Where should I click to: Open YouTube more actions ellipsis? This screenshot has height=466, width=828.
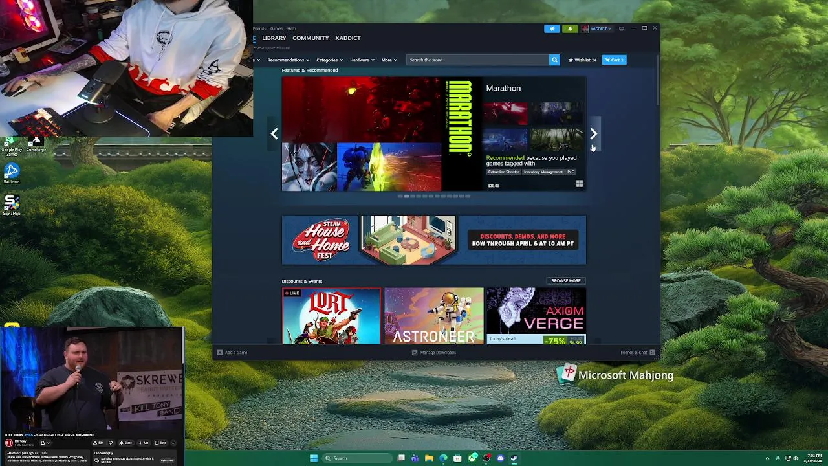pyautogui.click(x=173, y=443)
